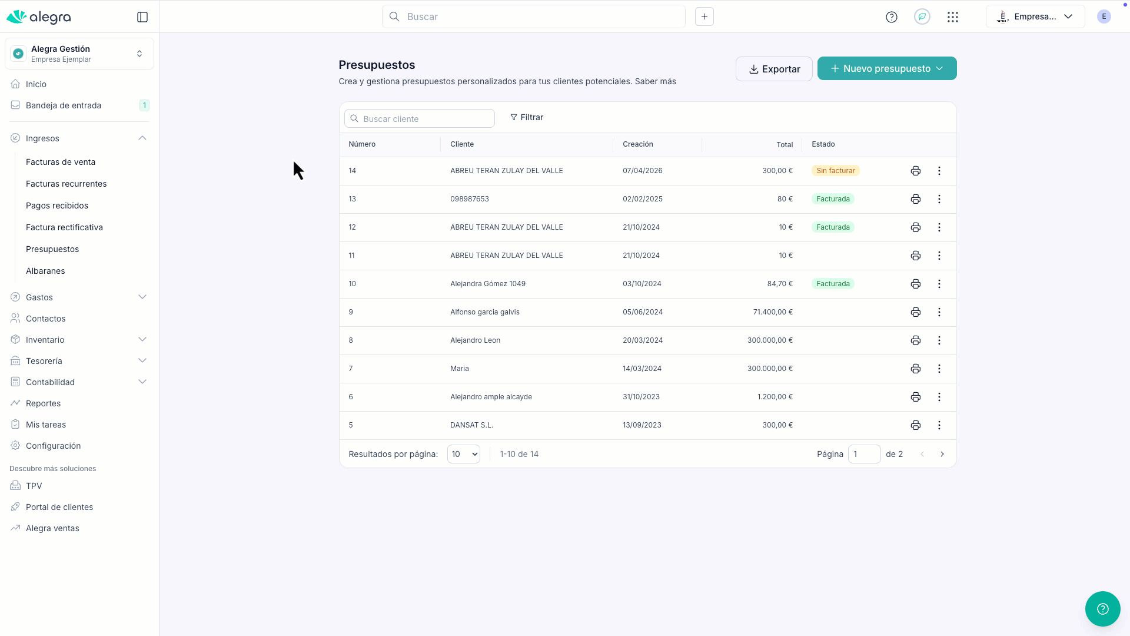Click the plus quick-create icon beside search
The height and width of the screenshot is (636, 1130).
[704, 16]
